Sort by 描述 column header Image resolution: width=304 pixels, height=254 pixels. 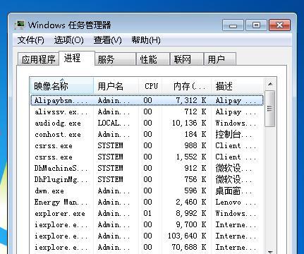tap(238, 86)
